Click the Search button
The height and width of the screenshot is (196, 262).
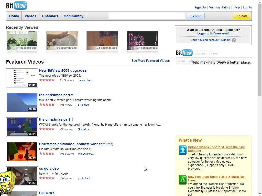coord(196,16)
